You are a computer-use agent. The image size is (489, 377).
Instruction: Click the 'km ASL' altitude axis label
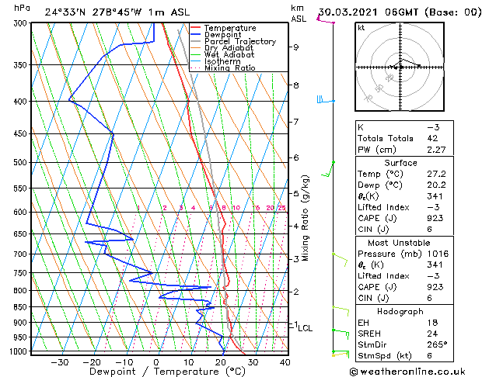click(x=299, y=13)
